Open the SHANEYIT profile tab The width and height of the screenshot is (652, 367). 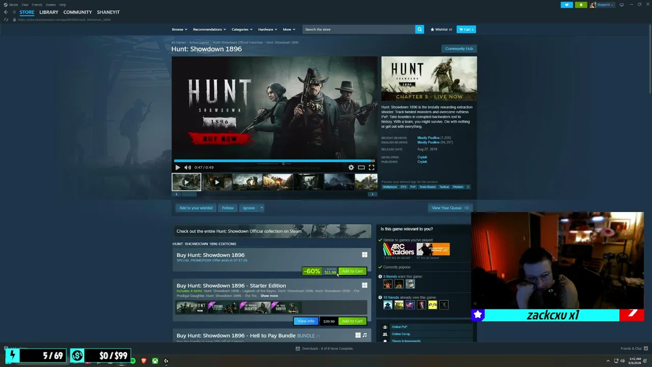[108, 12]
